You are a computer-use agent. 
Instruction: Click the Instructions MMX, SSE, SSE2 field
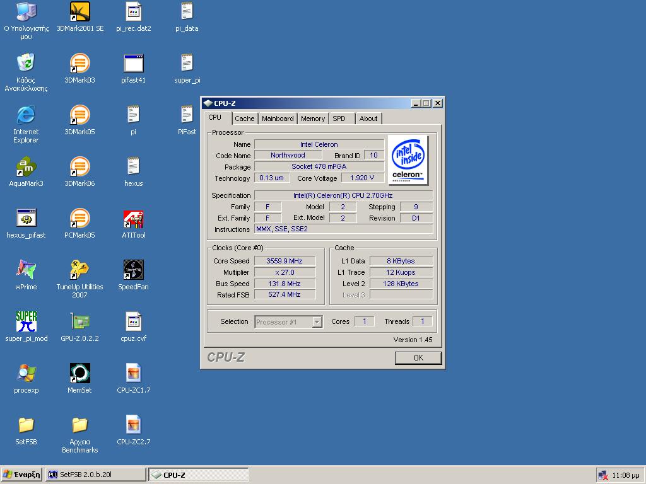[344, 229]
